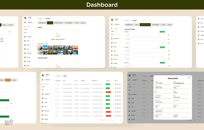This screenshot has width=204, height=130.
Task: Switch to Tour Highlights tab on Gallery screen
Action: point(69,23)
